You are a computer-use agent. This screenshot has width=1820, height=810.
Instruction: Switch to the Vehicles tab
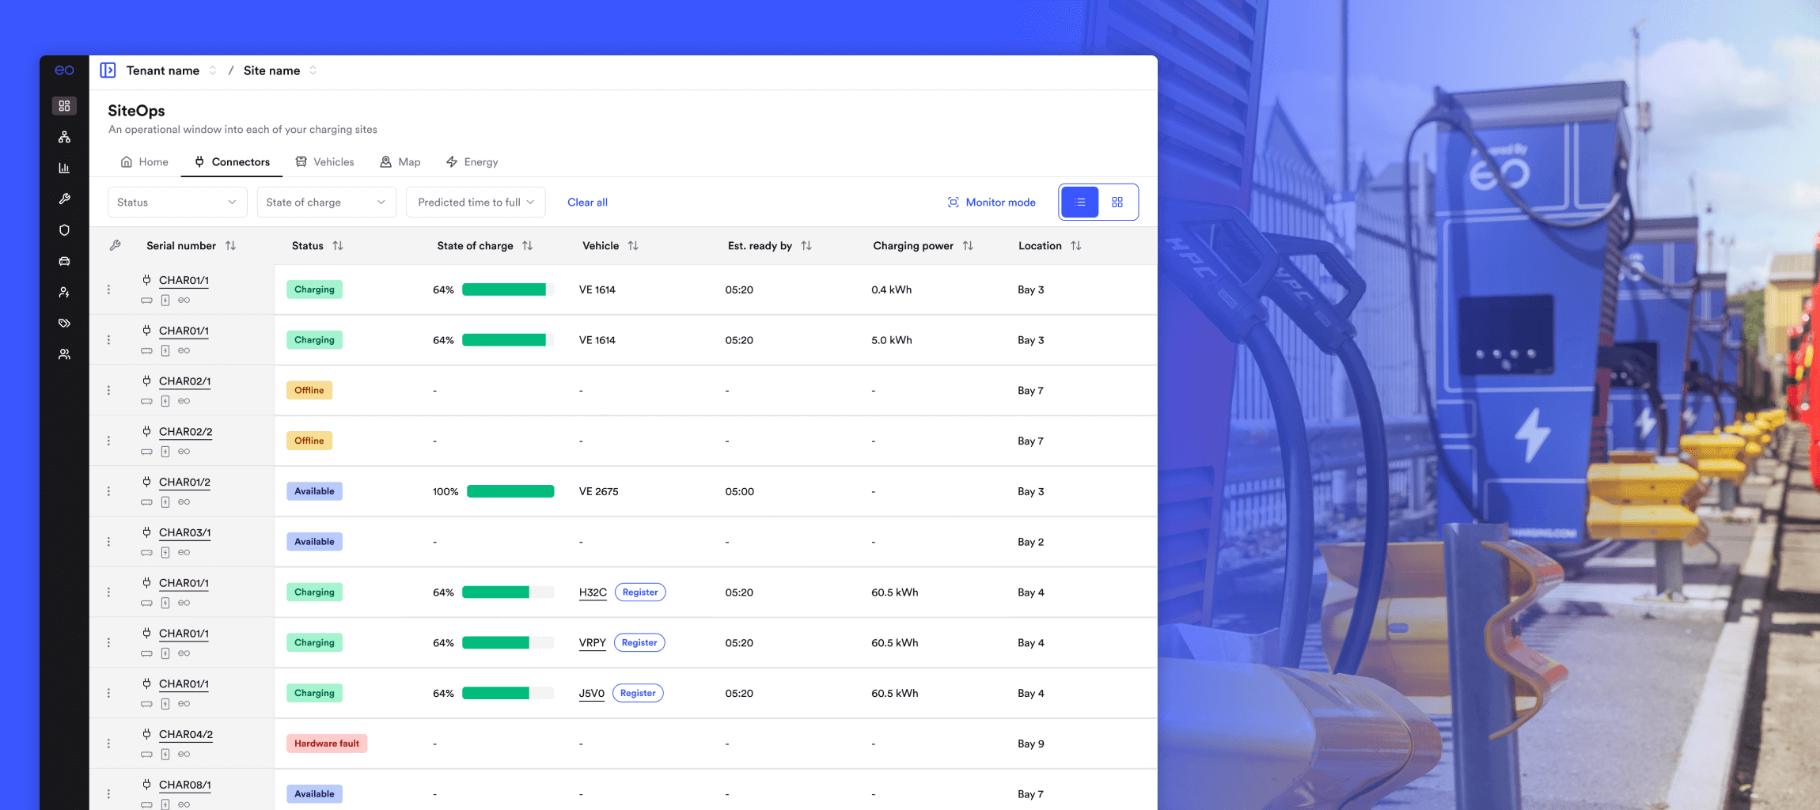tap(325, 162)
